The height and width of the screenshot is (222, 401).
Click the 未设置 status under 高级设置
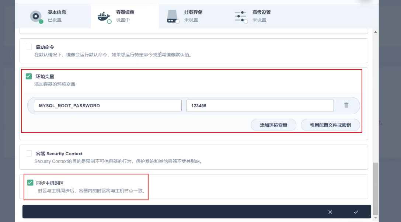(x=259, y=20)
